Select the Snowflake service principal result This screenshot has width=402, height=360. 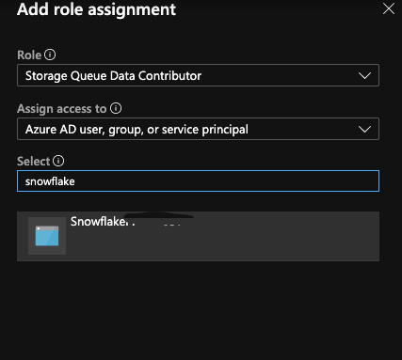[198, 236]
